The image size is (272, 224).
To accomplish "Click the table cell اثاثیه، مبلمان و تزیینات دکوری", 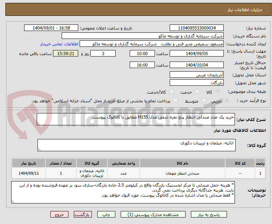I will (x=92, y=173).
